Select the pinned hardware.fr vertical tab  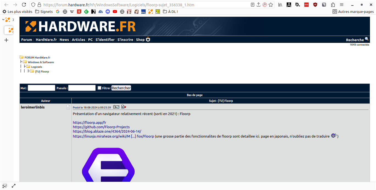9,30
